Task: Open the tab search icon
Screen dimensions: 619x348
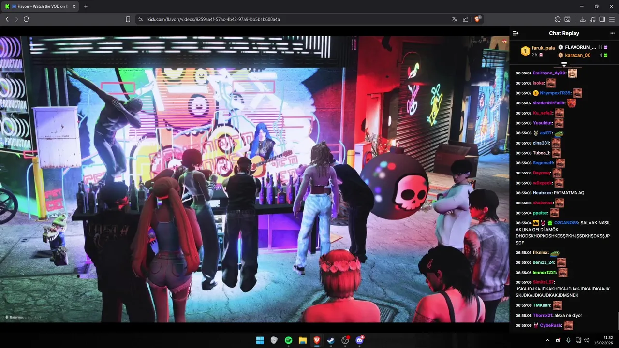Action: (x=567, y=19)
